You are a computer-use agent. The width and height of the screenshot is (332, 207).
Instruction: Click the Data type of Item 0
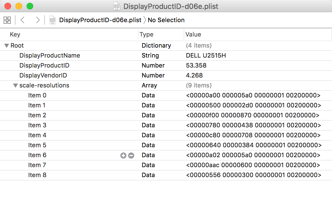coord(148,95)
